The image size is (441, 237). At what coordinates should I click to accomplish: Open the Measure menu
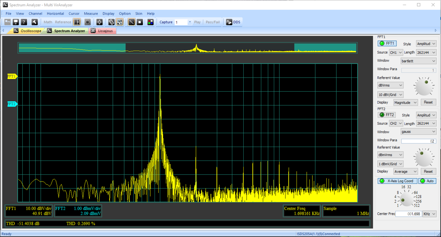click(x=91, y=14)
